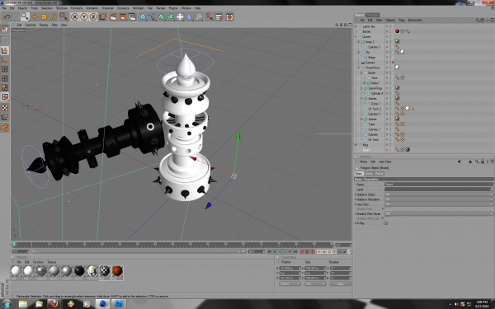Screen dimensions: 495x309
Task: Click the Play Forwards button
Action: pos(285,251)
